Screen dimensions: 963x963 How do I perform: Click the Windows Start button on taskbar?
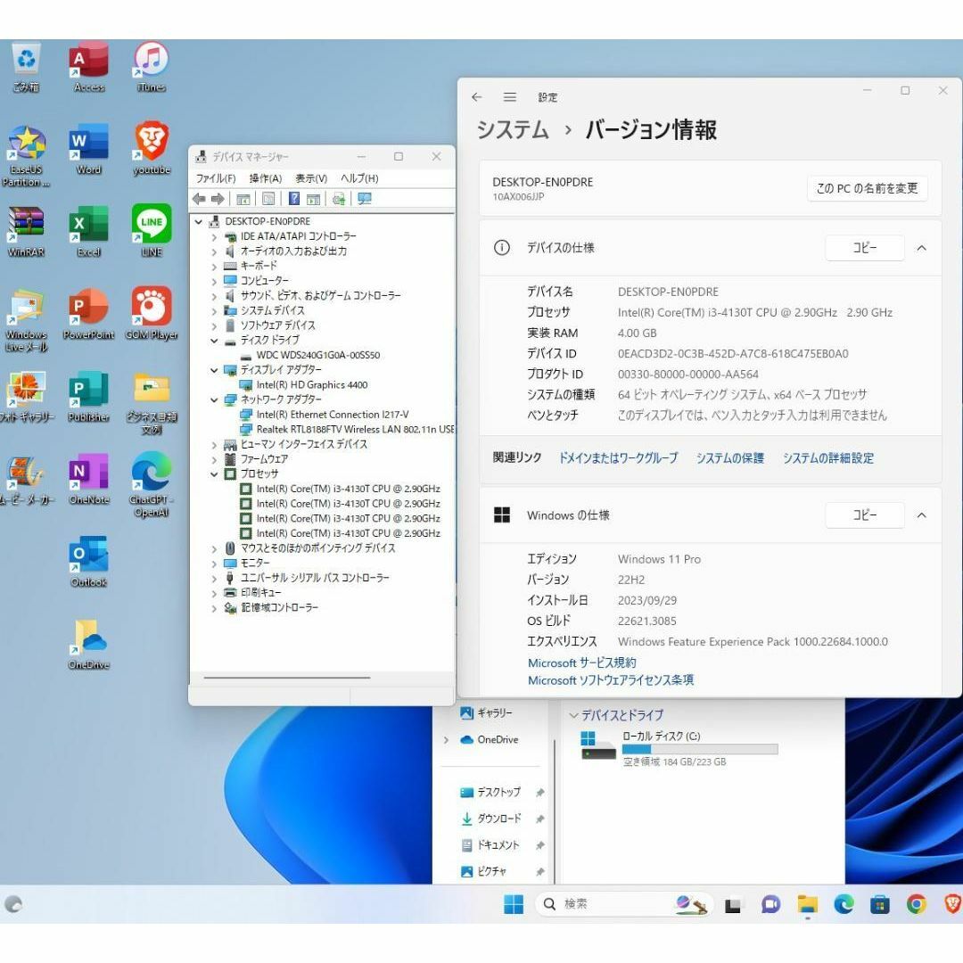click(514, 904)
